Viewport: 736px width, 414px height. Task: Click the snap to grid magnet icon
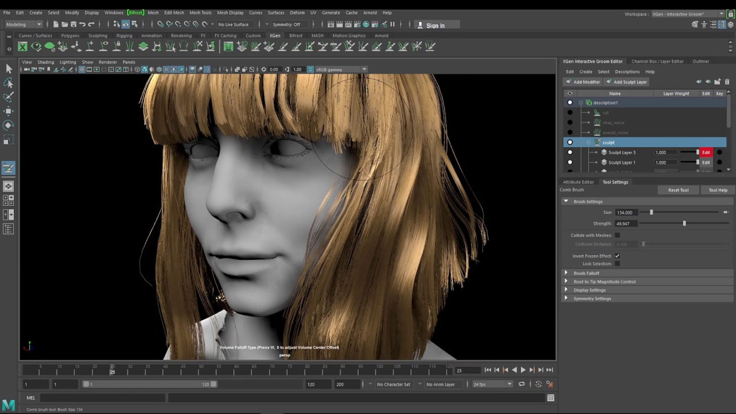[159, 24]
